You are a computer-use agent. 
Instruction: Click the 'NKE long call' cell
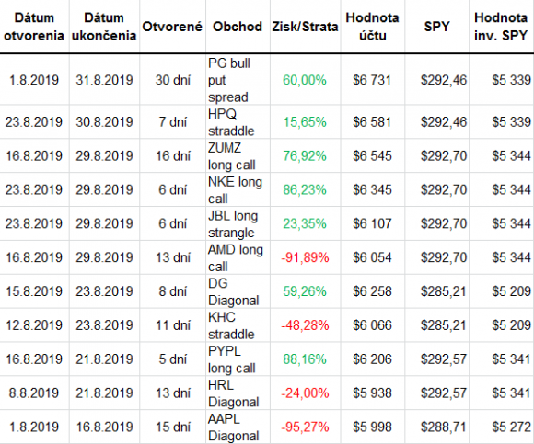point(238,189)
